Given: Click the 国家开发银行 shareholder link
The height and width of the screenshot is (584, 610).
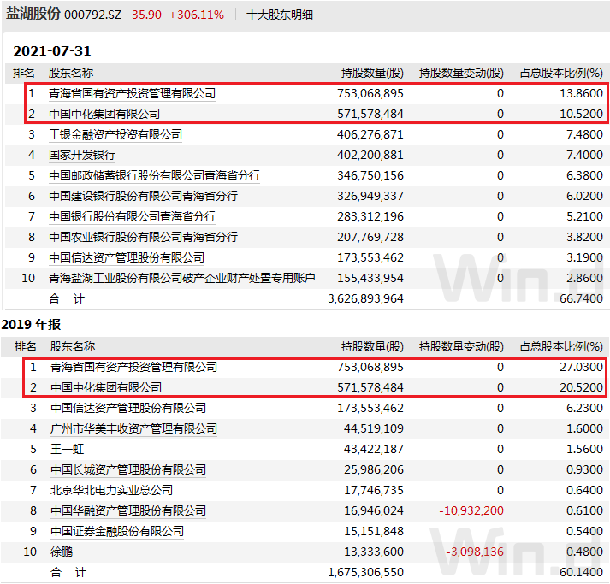Looking at the screenshot, I should coord(82,155).
